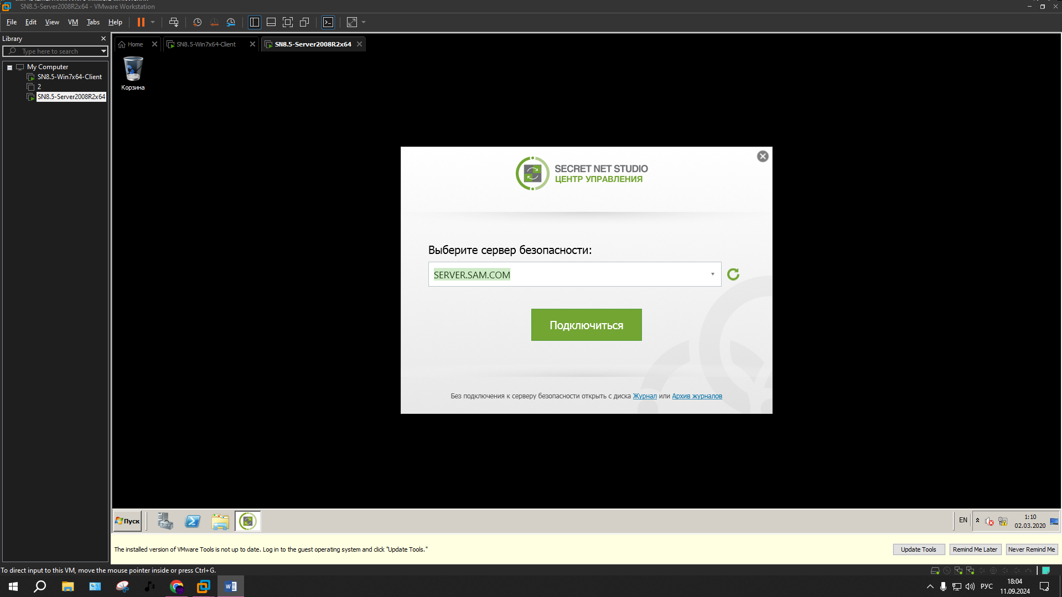1062x597 pixels.
Task: Open the Журнал link
Action: click(645, 396)
